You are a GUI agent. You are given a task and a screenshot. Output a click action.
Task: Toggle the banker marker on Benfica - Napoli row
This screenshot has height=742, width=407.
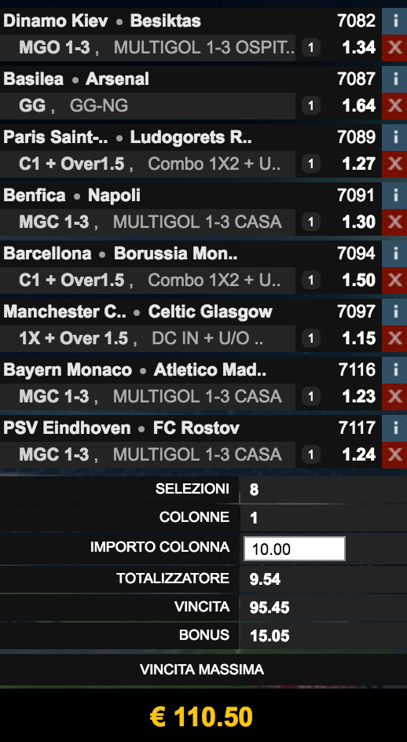tap(311, 222)
